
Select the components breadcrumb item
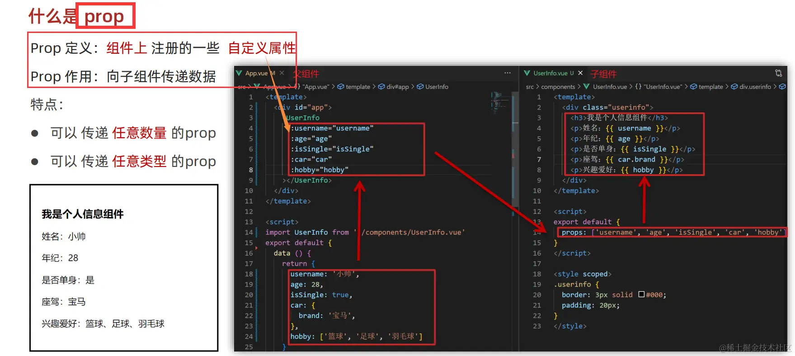(558, 87)
